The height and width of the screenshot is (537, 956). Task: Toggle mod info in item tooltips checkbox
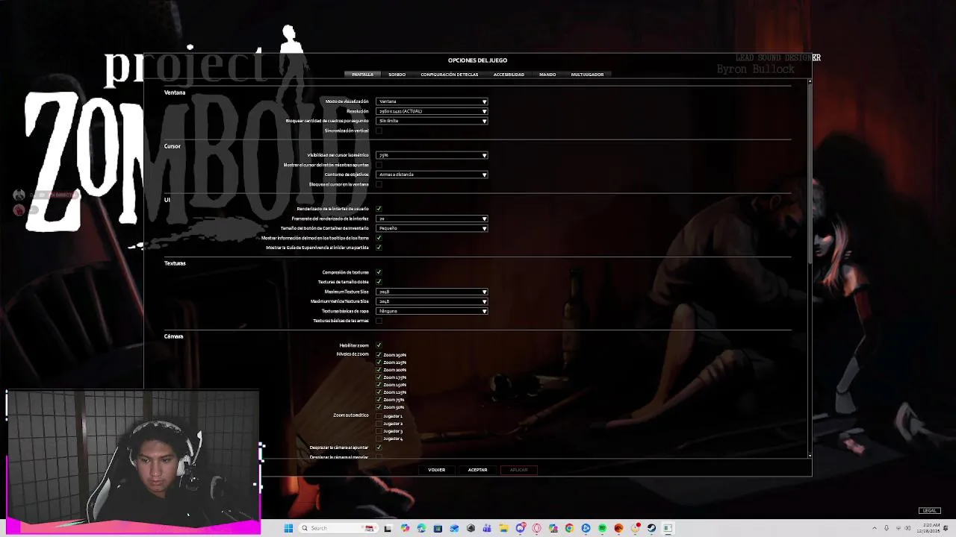tap(379, 238)
